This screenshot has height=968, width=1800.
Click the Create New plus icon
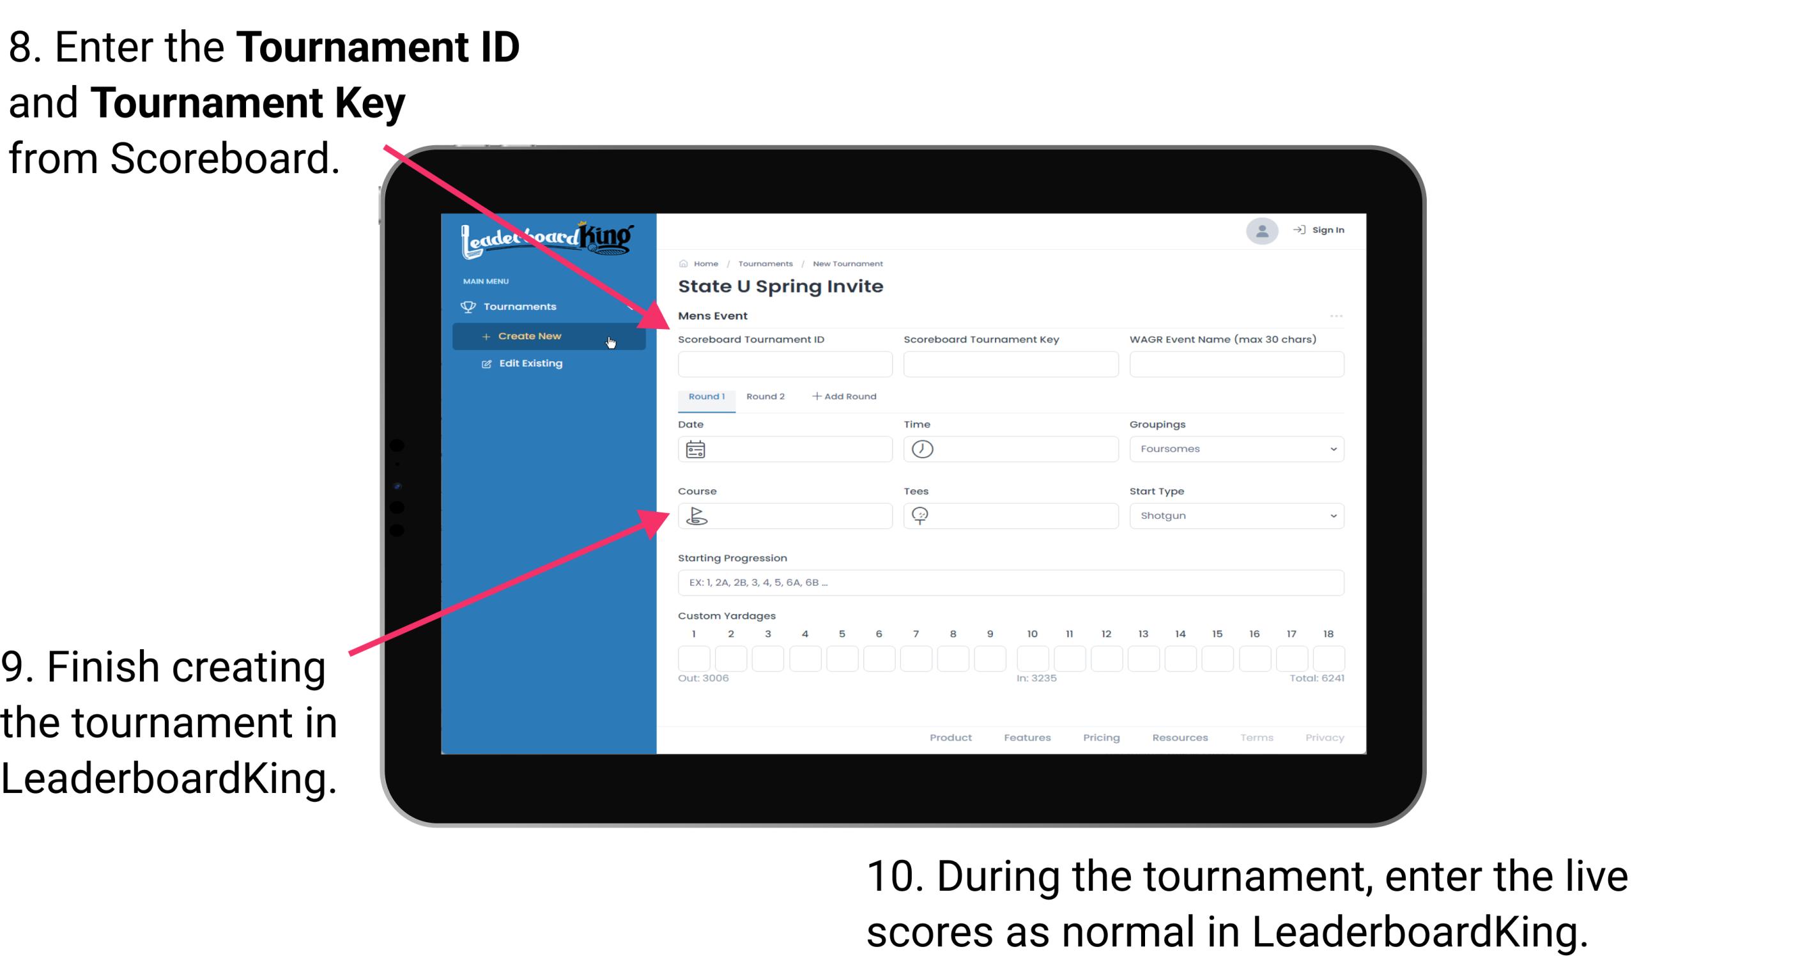point(484,335)
